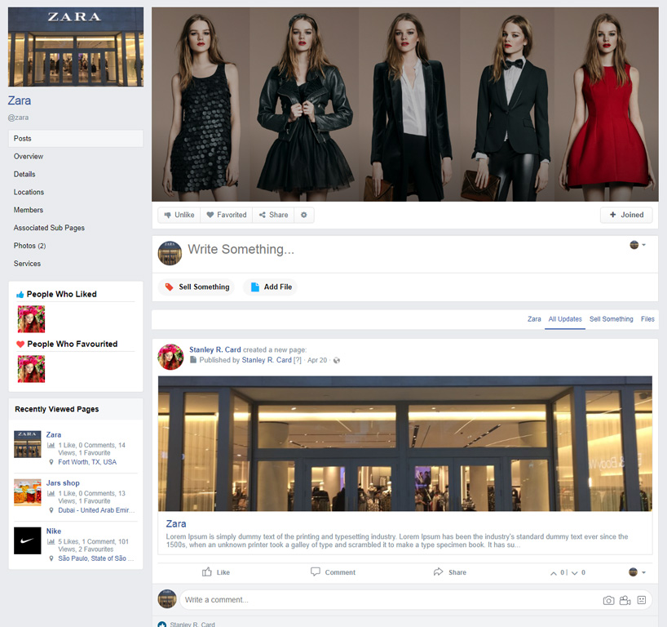The width and height of the screenshot is (667, 627).
Task: Open emoji picker in comment box
Action: pyautogui.click(x=641, y=600)
